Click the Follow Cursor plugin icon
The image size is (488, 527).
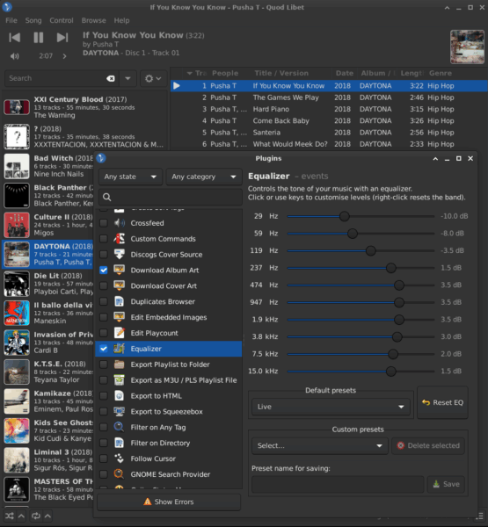[119, 458]
